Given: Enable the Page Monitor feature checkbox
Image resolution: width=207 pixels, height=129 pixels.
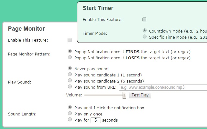Looking at the screenshot, I should tap(70, 40).
